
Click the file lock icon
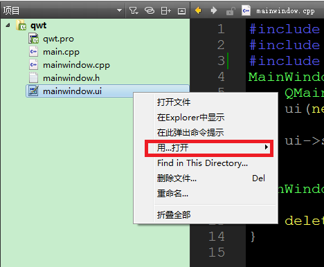click(230, 11)
